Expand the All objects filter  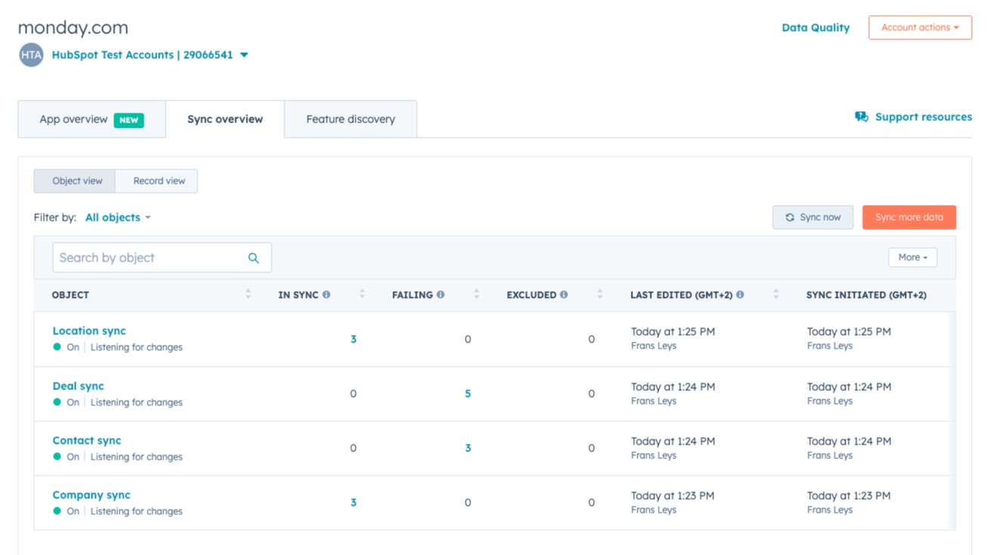coord(118,218)
